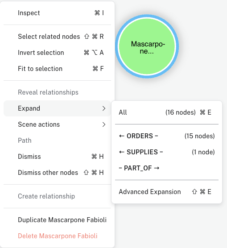Dismiss the selected node
The image size is (227, 248).
(x=57, y=157)
